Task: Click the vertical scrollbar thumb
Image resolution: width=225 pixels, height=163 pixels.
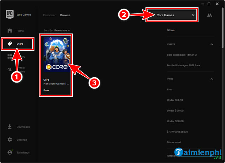Action: tap(223, 27)
